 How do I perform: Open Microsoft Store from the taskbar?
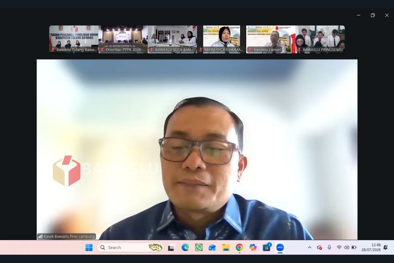coord(267,248)
